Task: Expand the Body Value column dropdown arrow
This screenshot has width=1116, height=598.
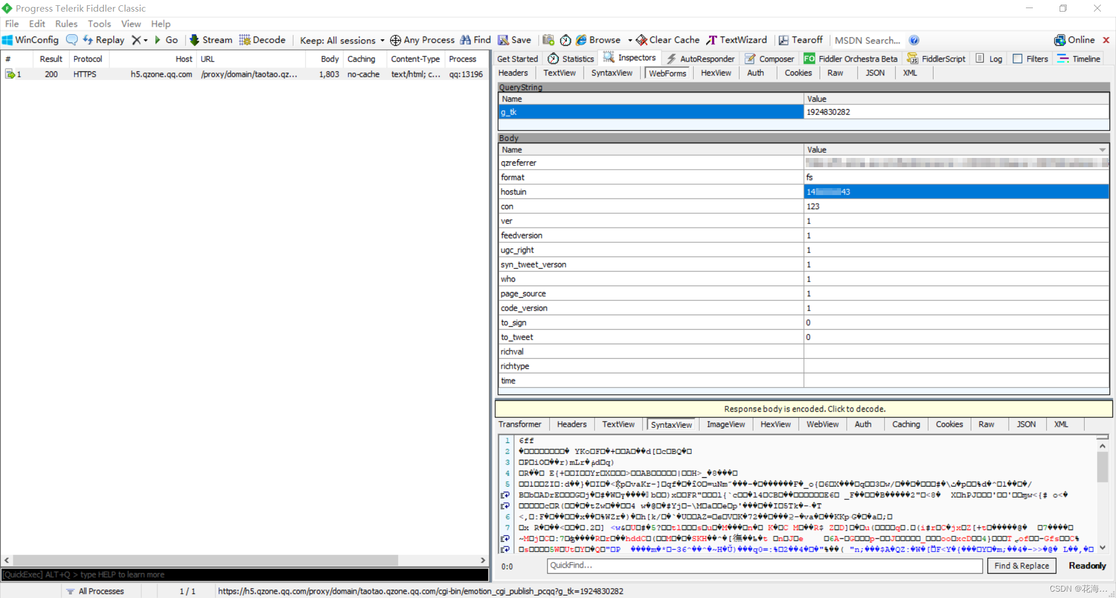Action: 1103,150
